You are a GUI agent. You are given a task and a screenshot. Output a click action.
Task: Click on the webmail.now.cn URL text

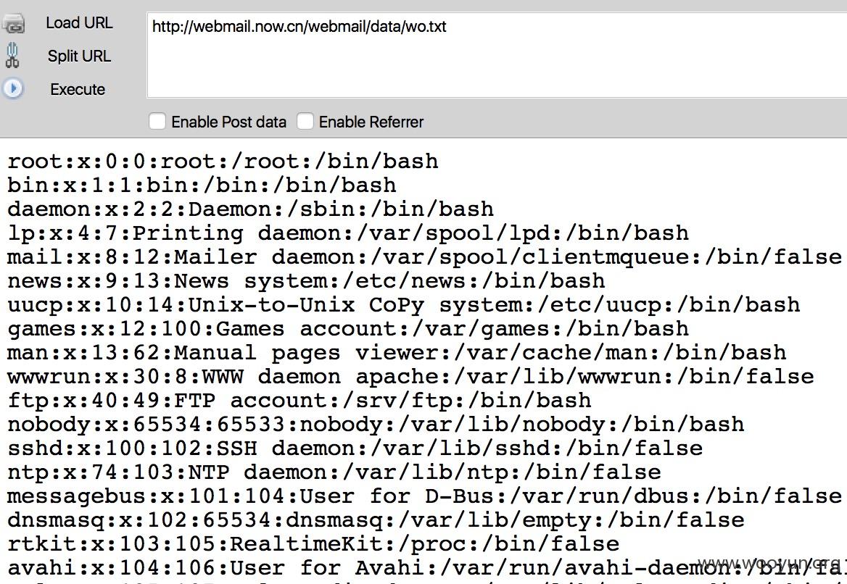tap(299, 27)
